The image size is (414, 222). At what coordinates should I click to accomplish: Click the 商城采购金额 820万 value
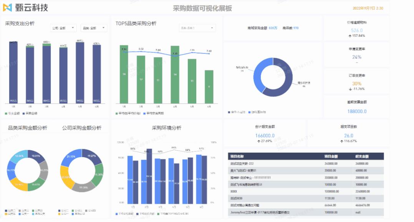[273, 28]
